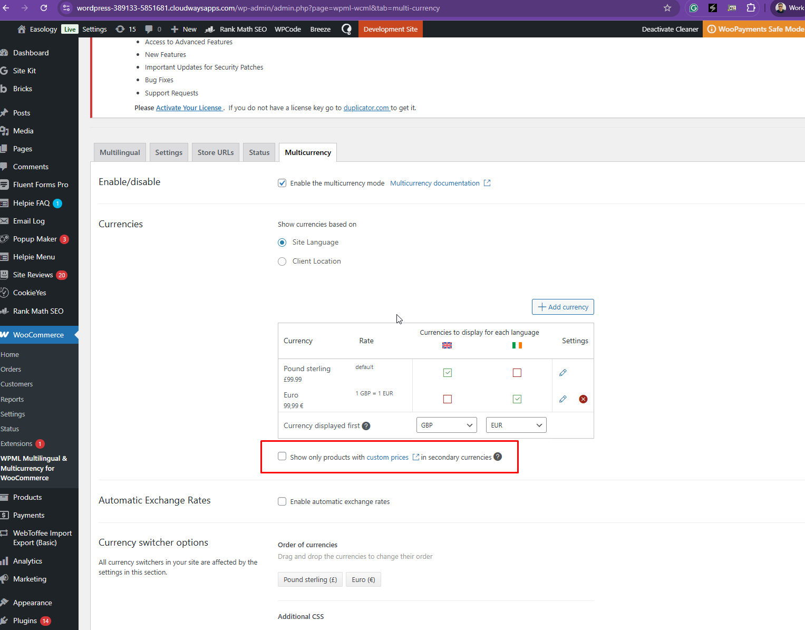Open the Multilingual tab

tap(120, 152)
